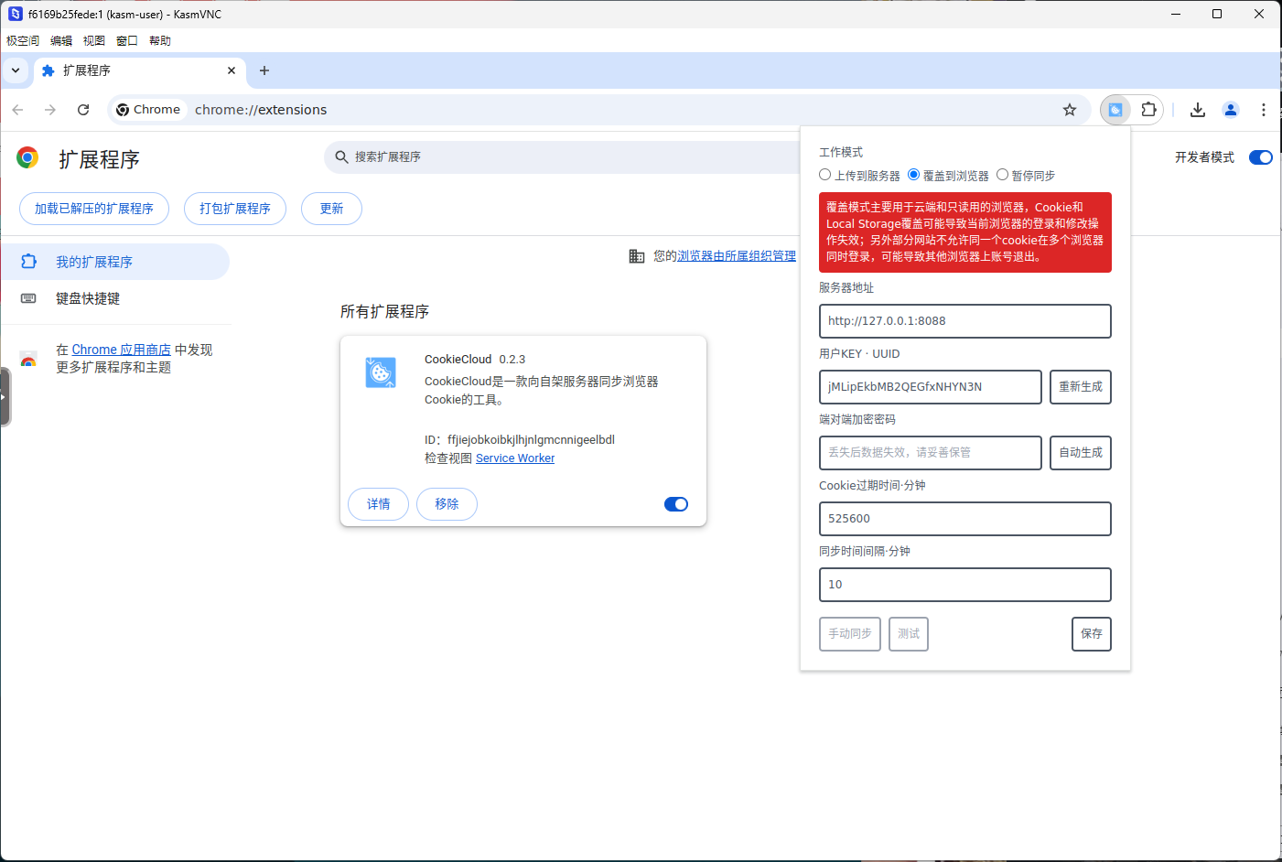Open the KasmVNC side panel handle

pyautogui.click(x=5, y=396)
